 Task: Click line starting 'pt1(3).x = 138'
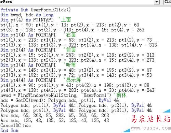point(79,45)
